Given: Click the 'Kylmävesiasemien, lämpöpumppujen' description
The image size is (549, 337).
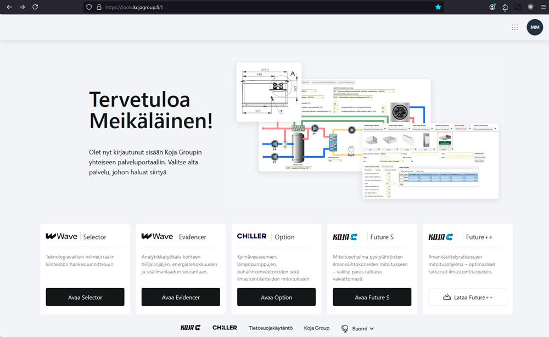Looking at the screenshot, I should [x=274, y=268].
